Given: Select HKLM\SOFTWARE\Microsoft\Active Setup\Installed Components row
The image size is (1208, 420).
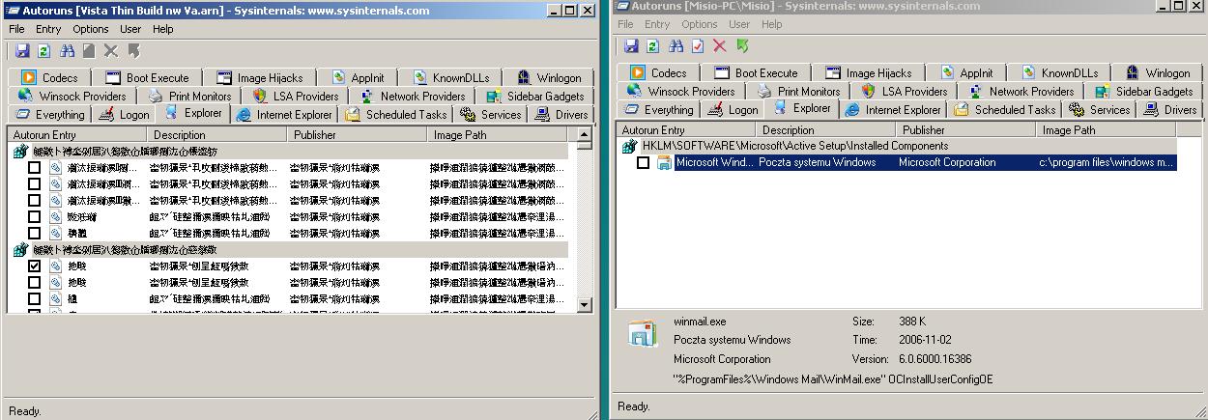Looking at the screenshot, I should pyautogui.click(x=899, y=146).
